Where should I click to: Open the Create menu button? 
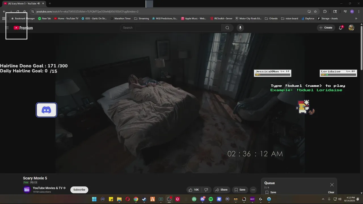pos(326,28)
